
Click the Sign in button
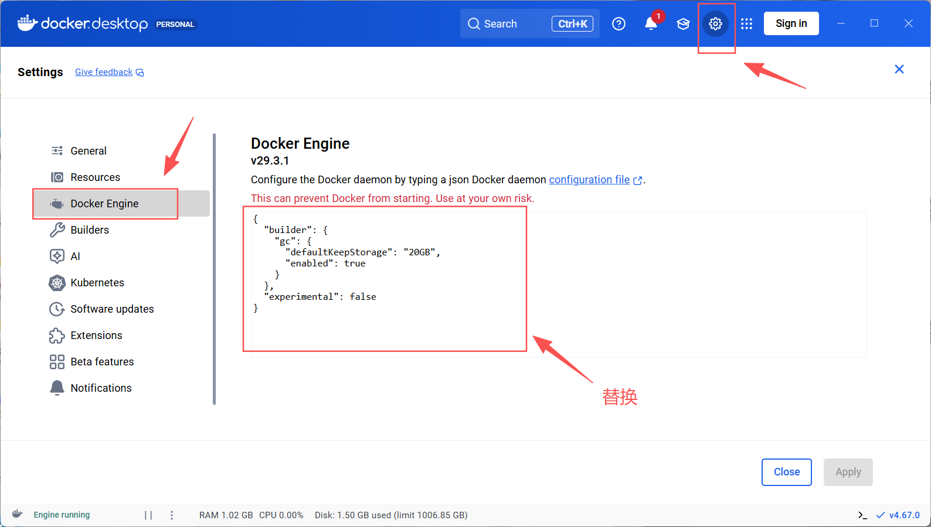click(x=791, y=23)
